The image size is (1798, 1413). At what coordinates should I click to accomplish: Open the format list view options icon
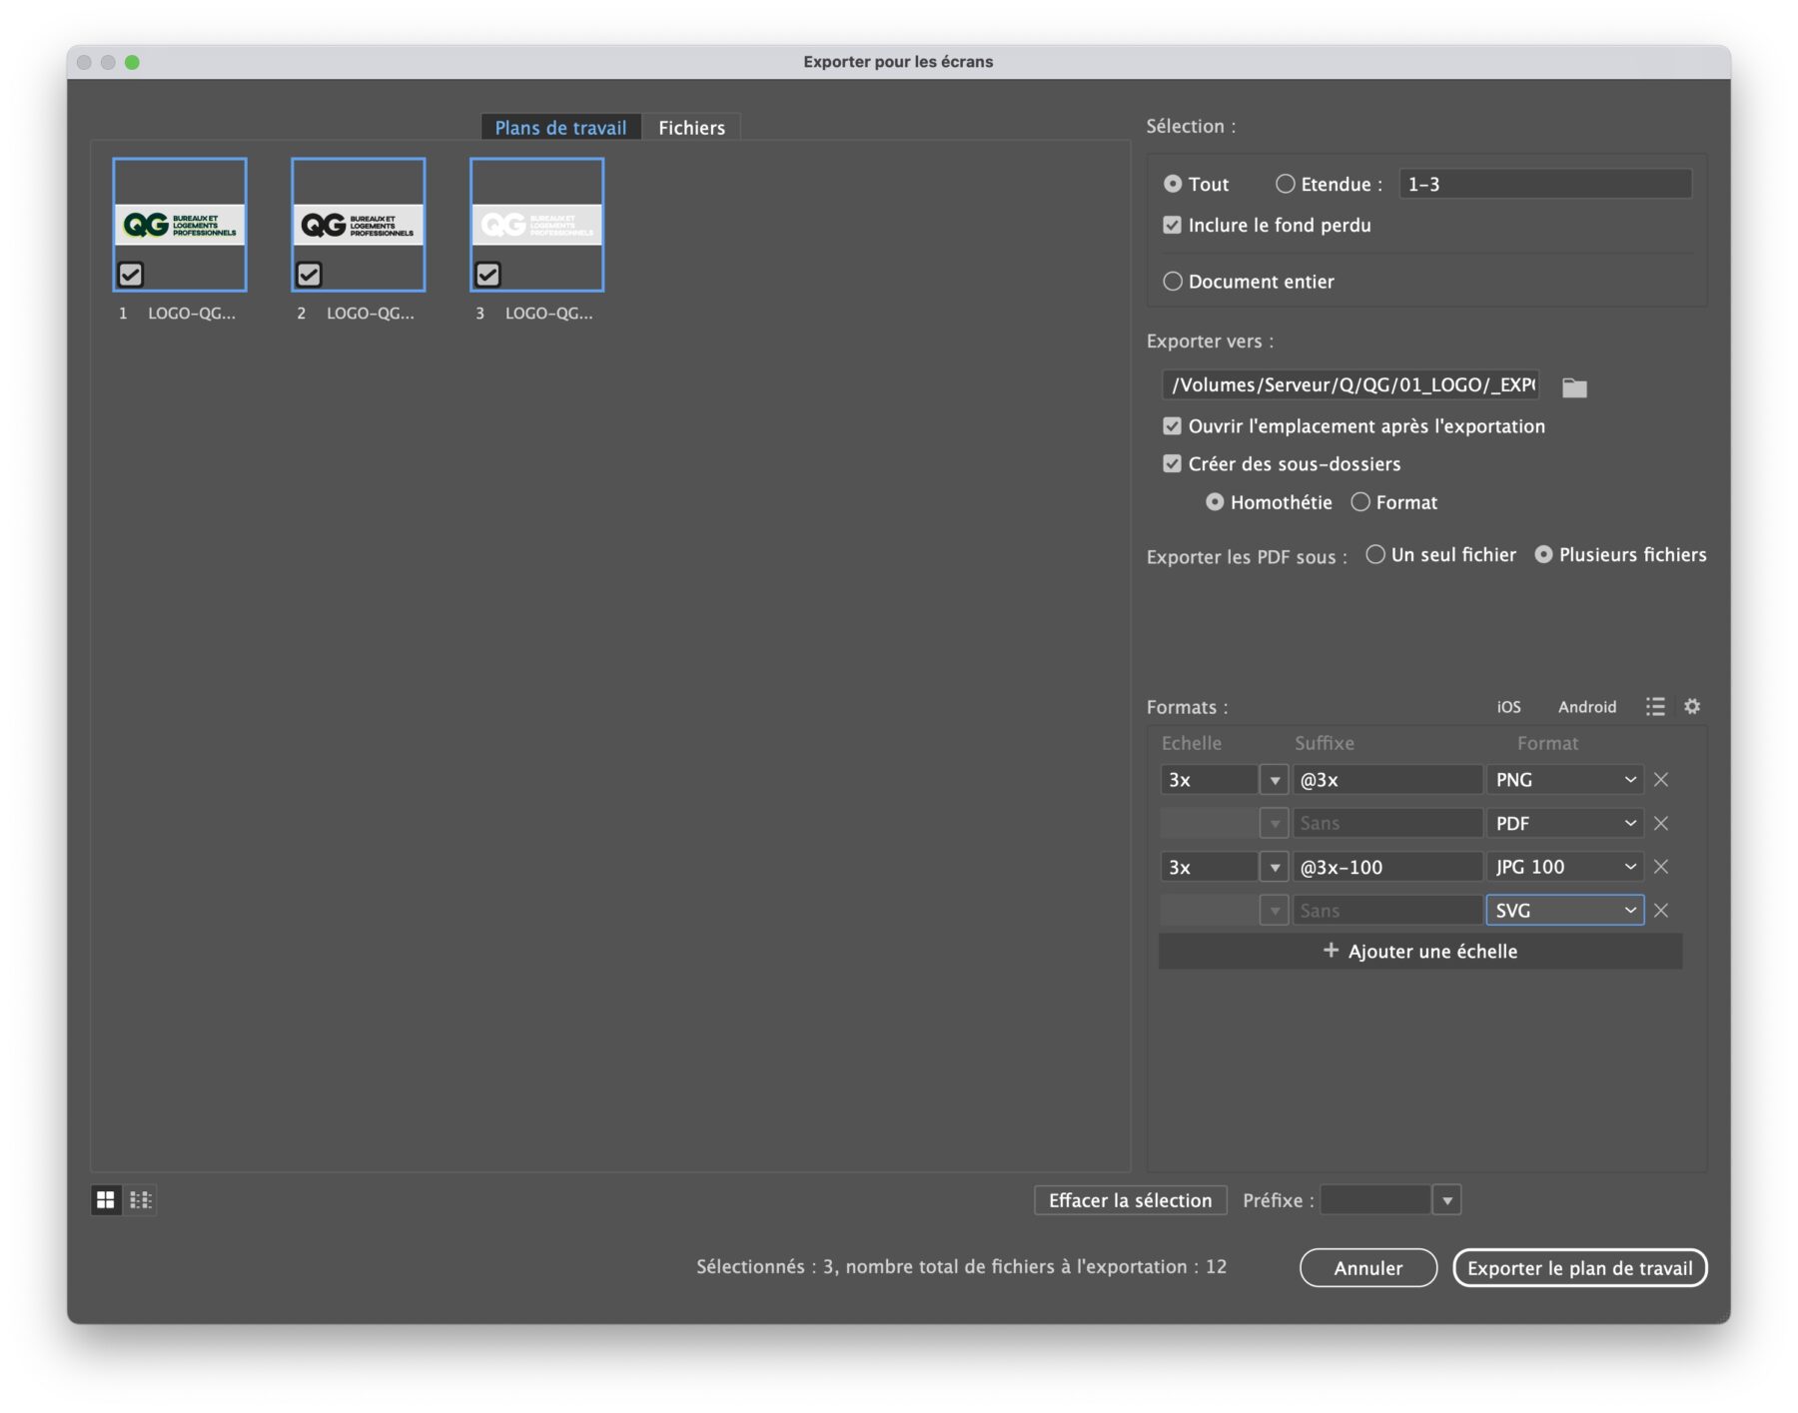tap(1654, 706)
